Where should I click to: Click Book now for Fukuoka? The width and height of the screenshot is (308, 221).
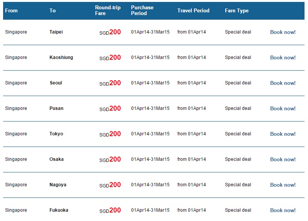click(282, 211)
